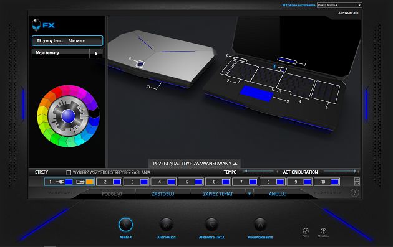Click the Zastosuj button
393x247 pixels.
pos(163,193)
